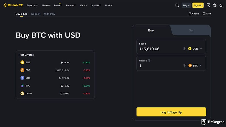Click SOL change +0.64%
Screen dimensions: 226x127
pyautogui.click(x=86, y=86)
